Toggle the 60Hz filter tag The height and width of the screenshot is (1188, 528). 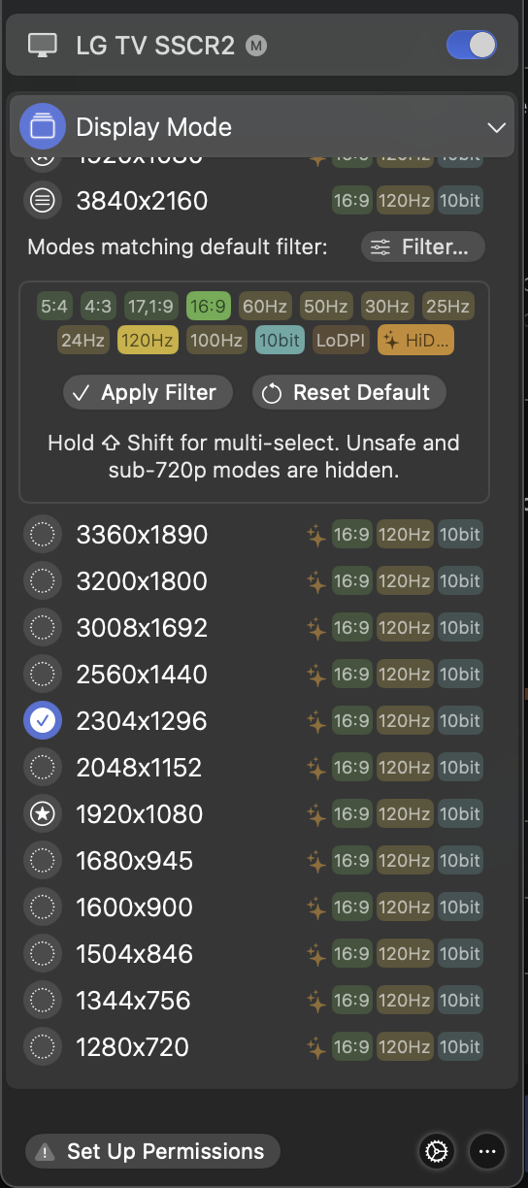pyautogui.click(x=264, y=307)
